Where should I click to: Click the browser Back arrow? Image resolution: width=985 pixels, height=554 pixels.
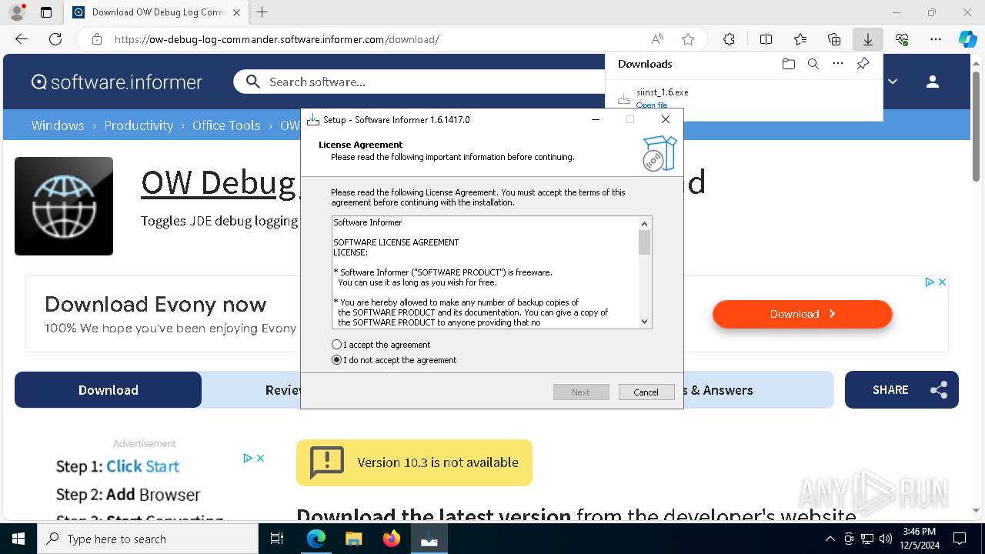point(22,39)
